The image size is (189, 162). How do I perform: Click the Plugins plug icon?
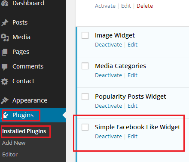click(6, 115)
